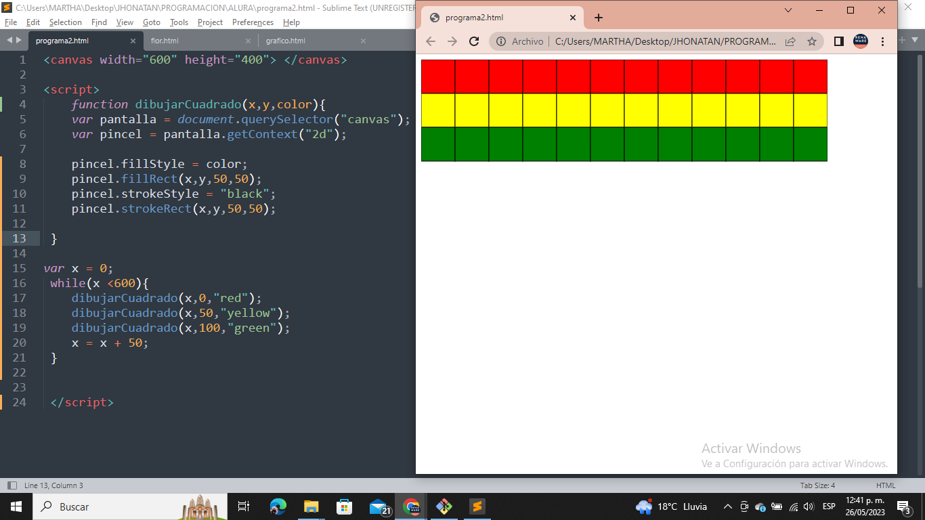Open the Chrome three-dot menu
This screenshot has width=925, height=520.
point(882,41)
